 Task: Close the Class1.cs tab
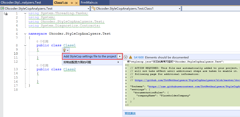pyautogui.click(x=77, y=3)
